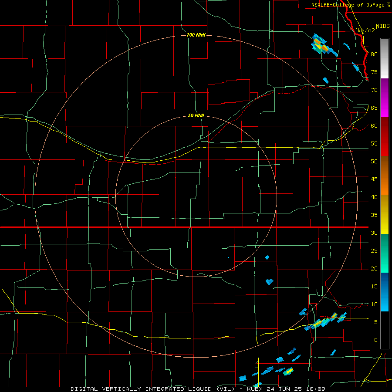Click the 25 value on the VIL scale
This screenshot has height=392, width=392.
coord(374,251)
